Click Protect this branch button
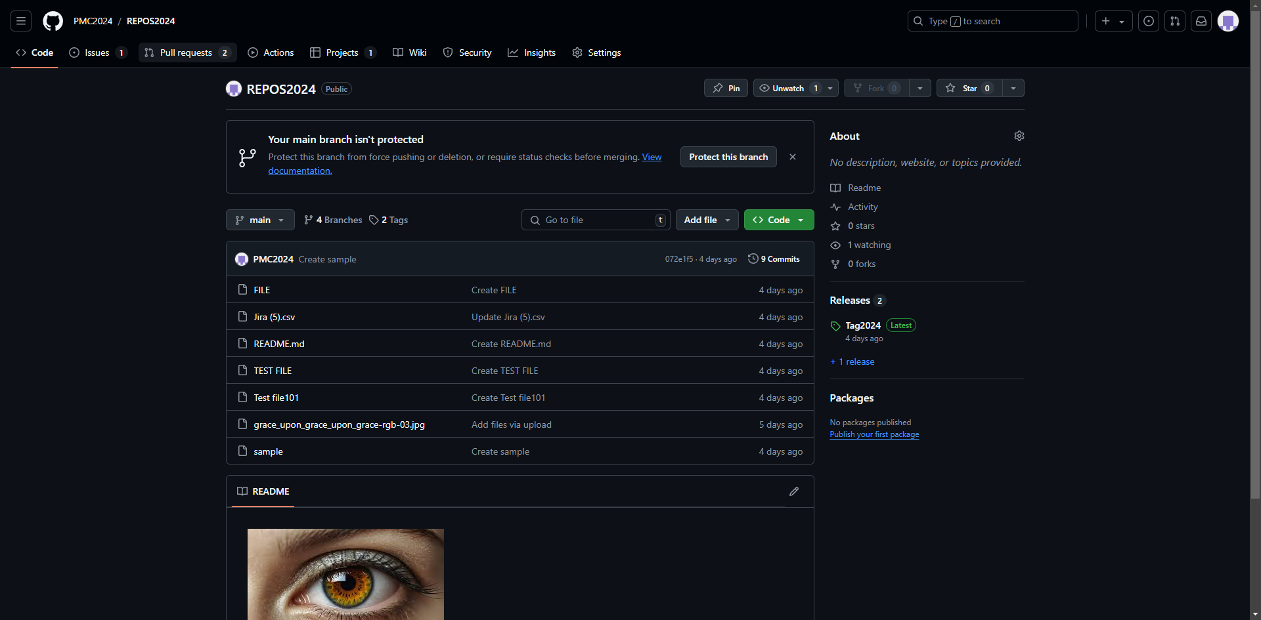 pyautogui.click(x=728, y=157)
